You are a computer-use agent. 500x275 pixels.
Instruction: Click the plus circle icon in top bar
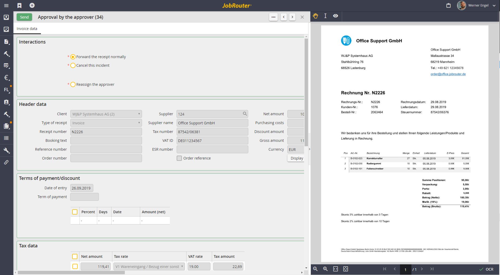[x=32, y=5]
